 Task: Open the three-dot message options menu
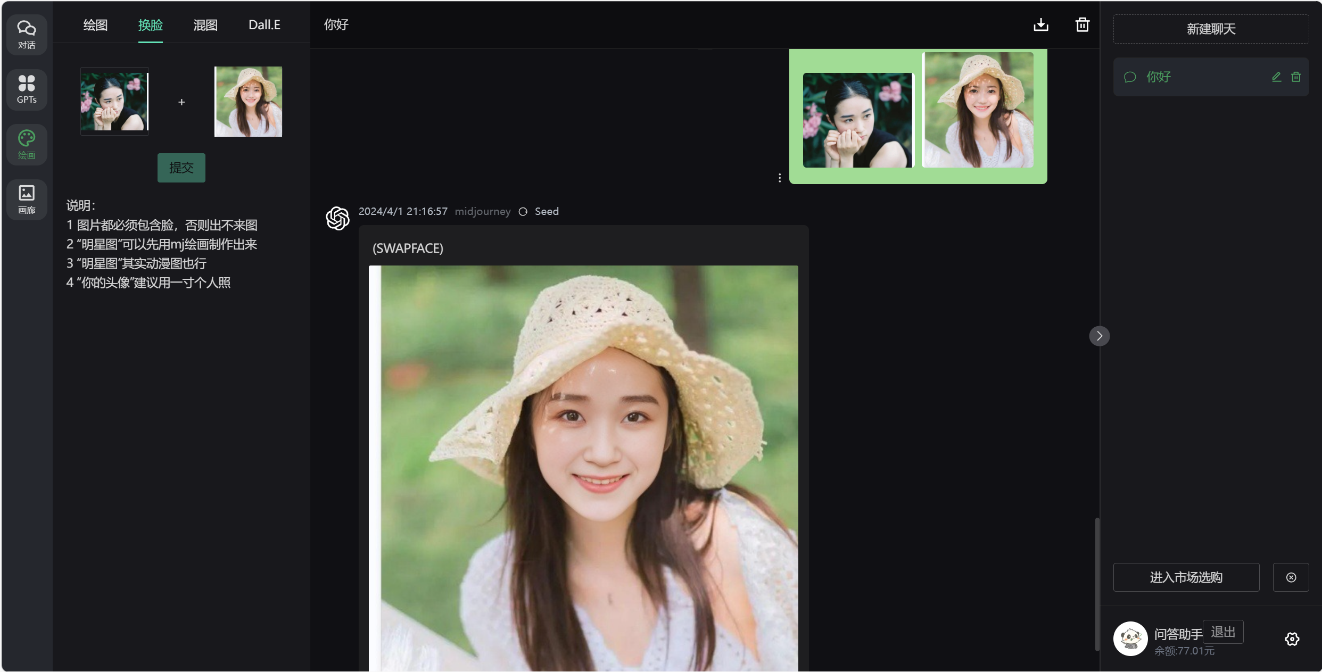[780, 178]
